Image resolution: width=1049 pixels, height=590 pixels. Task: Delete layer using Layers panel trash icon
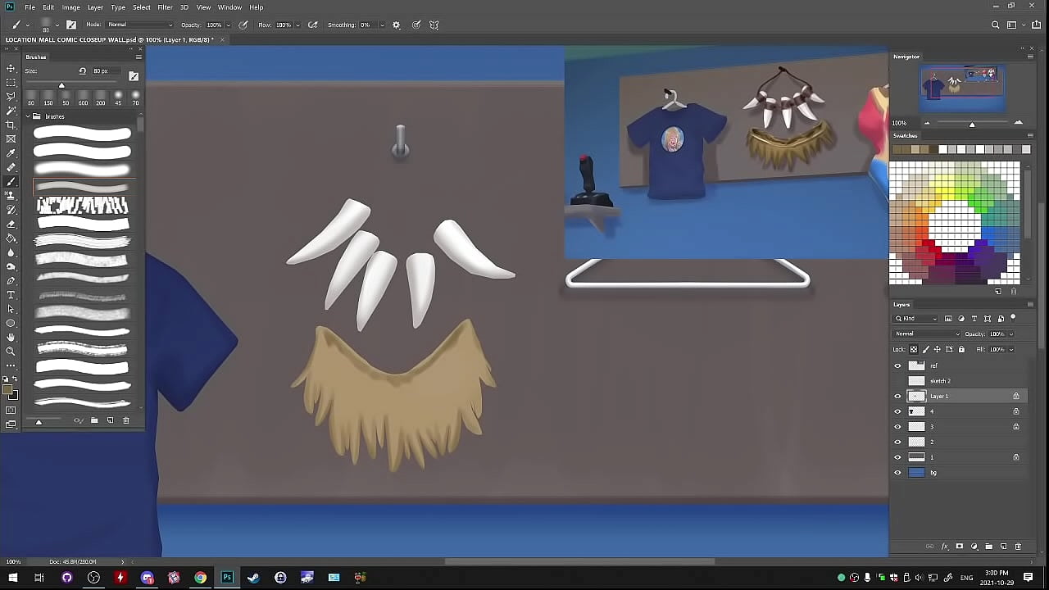click(x=1018, y=547)
